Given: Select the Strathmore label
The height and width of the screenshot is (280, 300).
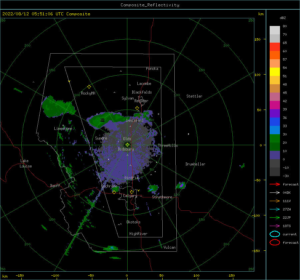Looking at the screenshot, I should (x=162, y=197).
